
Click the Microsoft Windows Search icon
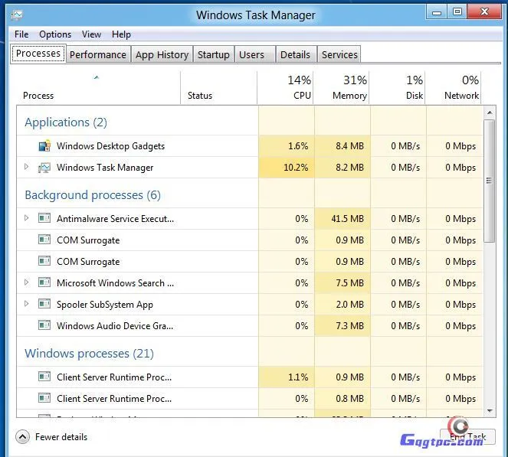click(x=44, y=283)
